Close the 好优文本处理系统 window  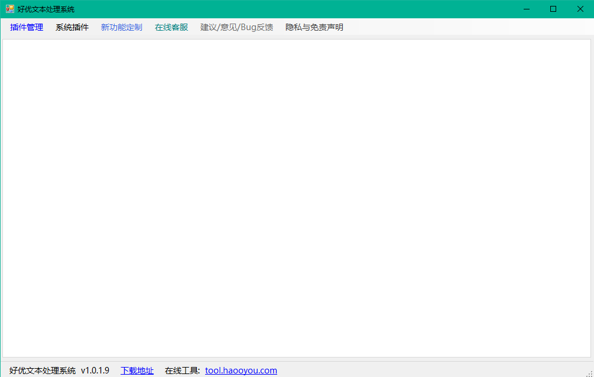pyautogui.click(x=580, y=9)
